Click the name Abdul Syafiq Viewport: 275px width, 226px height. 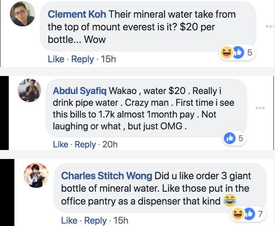pyautogui.click(x=79, y=90)
